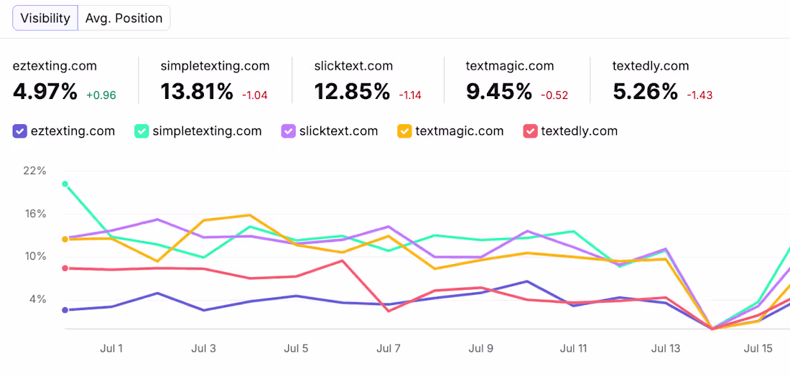This screenshot has height=376, width=790.
Task: Click the green simpletexting starting data point
Action: pyautogui.click(x=65, y=184)
